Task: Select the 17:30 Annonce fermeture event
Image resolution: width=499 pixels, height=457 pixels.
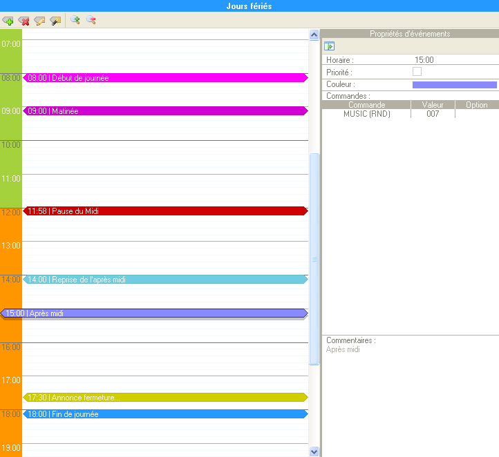Action: [165, 397]
